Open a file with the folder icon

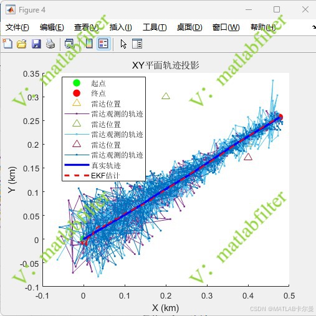(x=21, y=44)
